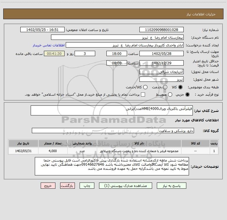Click the پاسخ به نیاز button

(171, 186)
